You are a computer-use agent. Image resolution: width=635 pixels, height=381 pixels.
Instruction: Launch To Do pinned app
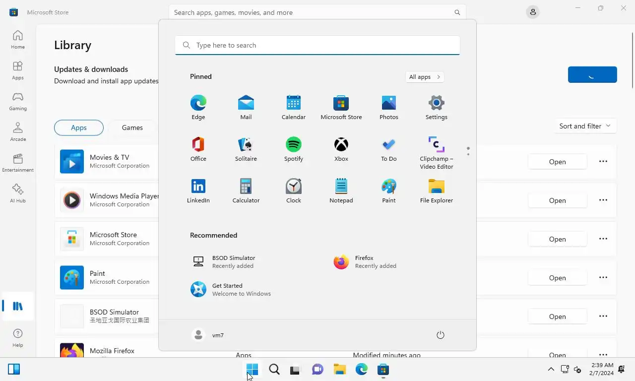tap(389, 149)
